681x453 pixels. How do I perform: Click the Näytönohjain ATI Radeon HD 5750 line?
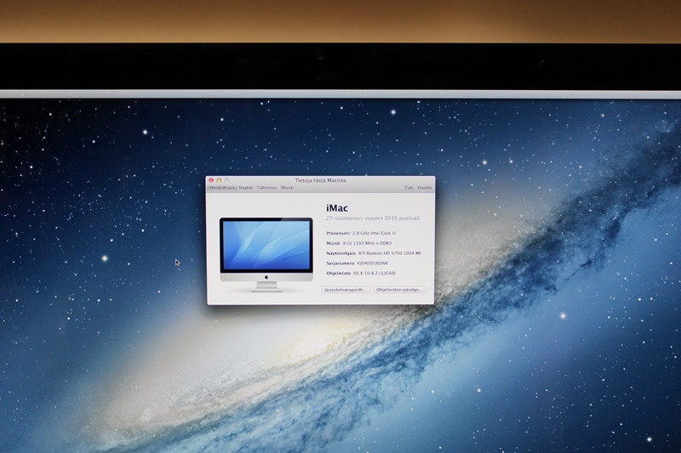point(374,253)
